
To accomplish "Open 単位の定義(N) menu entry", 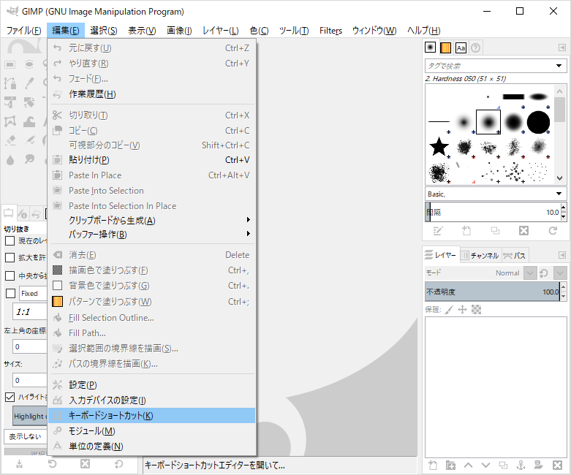I will [x=152, y=446].
